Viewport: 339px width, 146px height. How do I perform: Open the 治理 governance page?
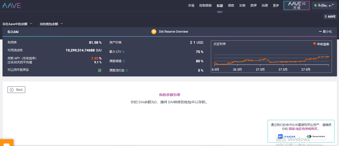click(x=265, y=6)
